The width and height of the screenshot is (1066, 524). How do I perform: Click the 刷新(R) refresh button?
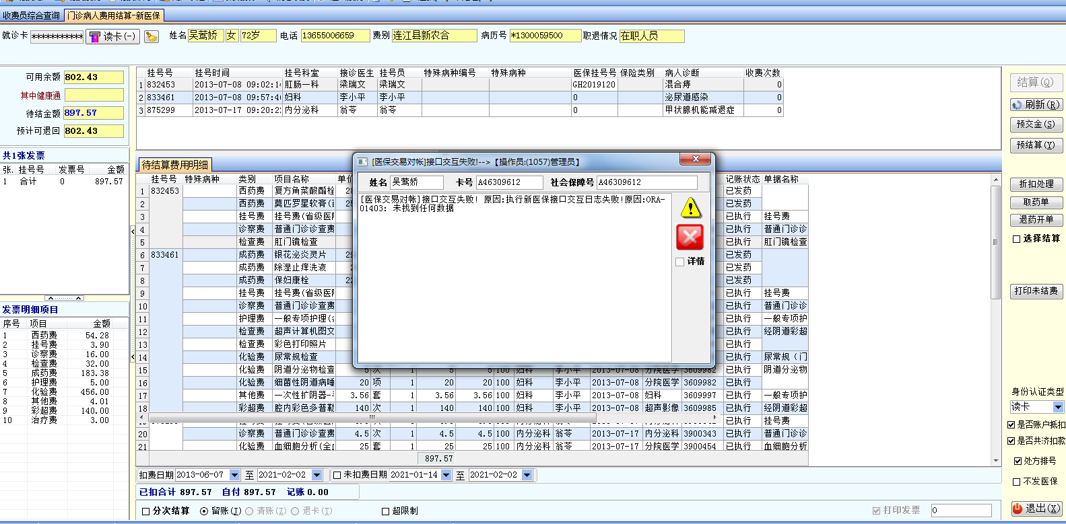(1036, 105)
